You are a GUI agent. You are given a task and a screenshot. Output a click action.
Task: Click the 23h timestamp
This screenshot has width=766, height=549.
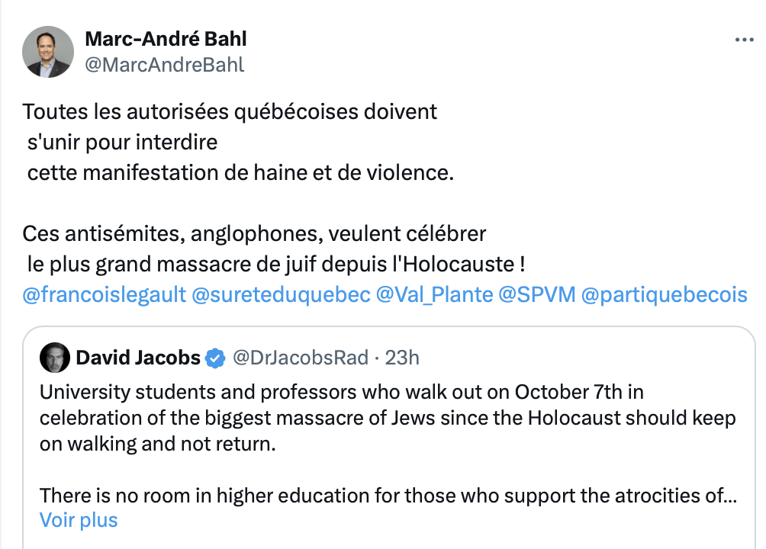click(x=402, y=358)
